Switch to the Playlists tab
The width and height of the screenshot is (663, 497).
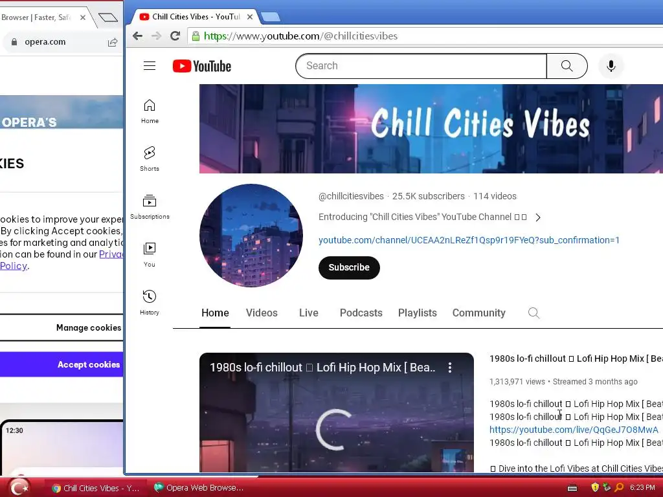[418, 313]
